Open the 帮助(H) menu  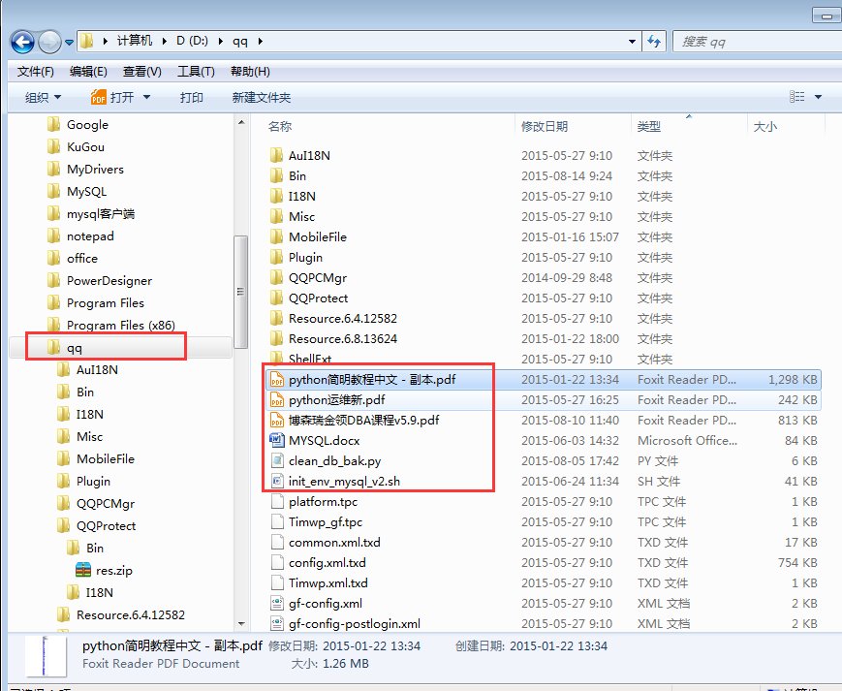click(x=250, y=72)
